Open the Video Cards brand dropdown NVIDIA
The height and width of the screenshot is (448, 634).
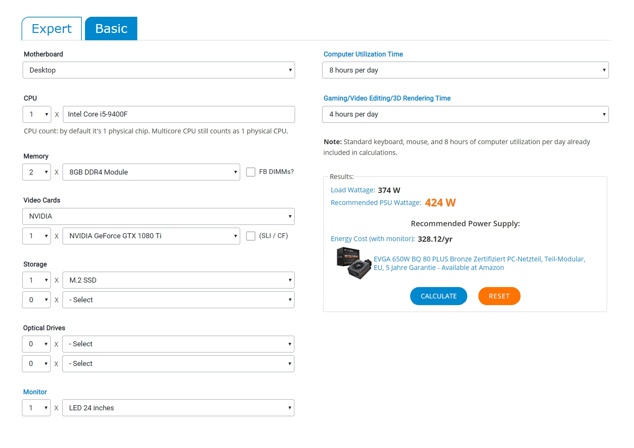point(158,216)
